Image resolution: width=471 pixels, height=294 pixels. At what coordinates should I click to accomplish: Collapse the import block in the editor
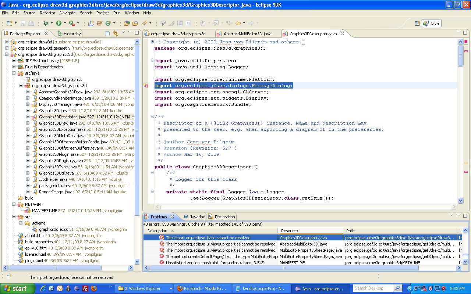click(x=152, y=61)
